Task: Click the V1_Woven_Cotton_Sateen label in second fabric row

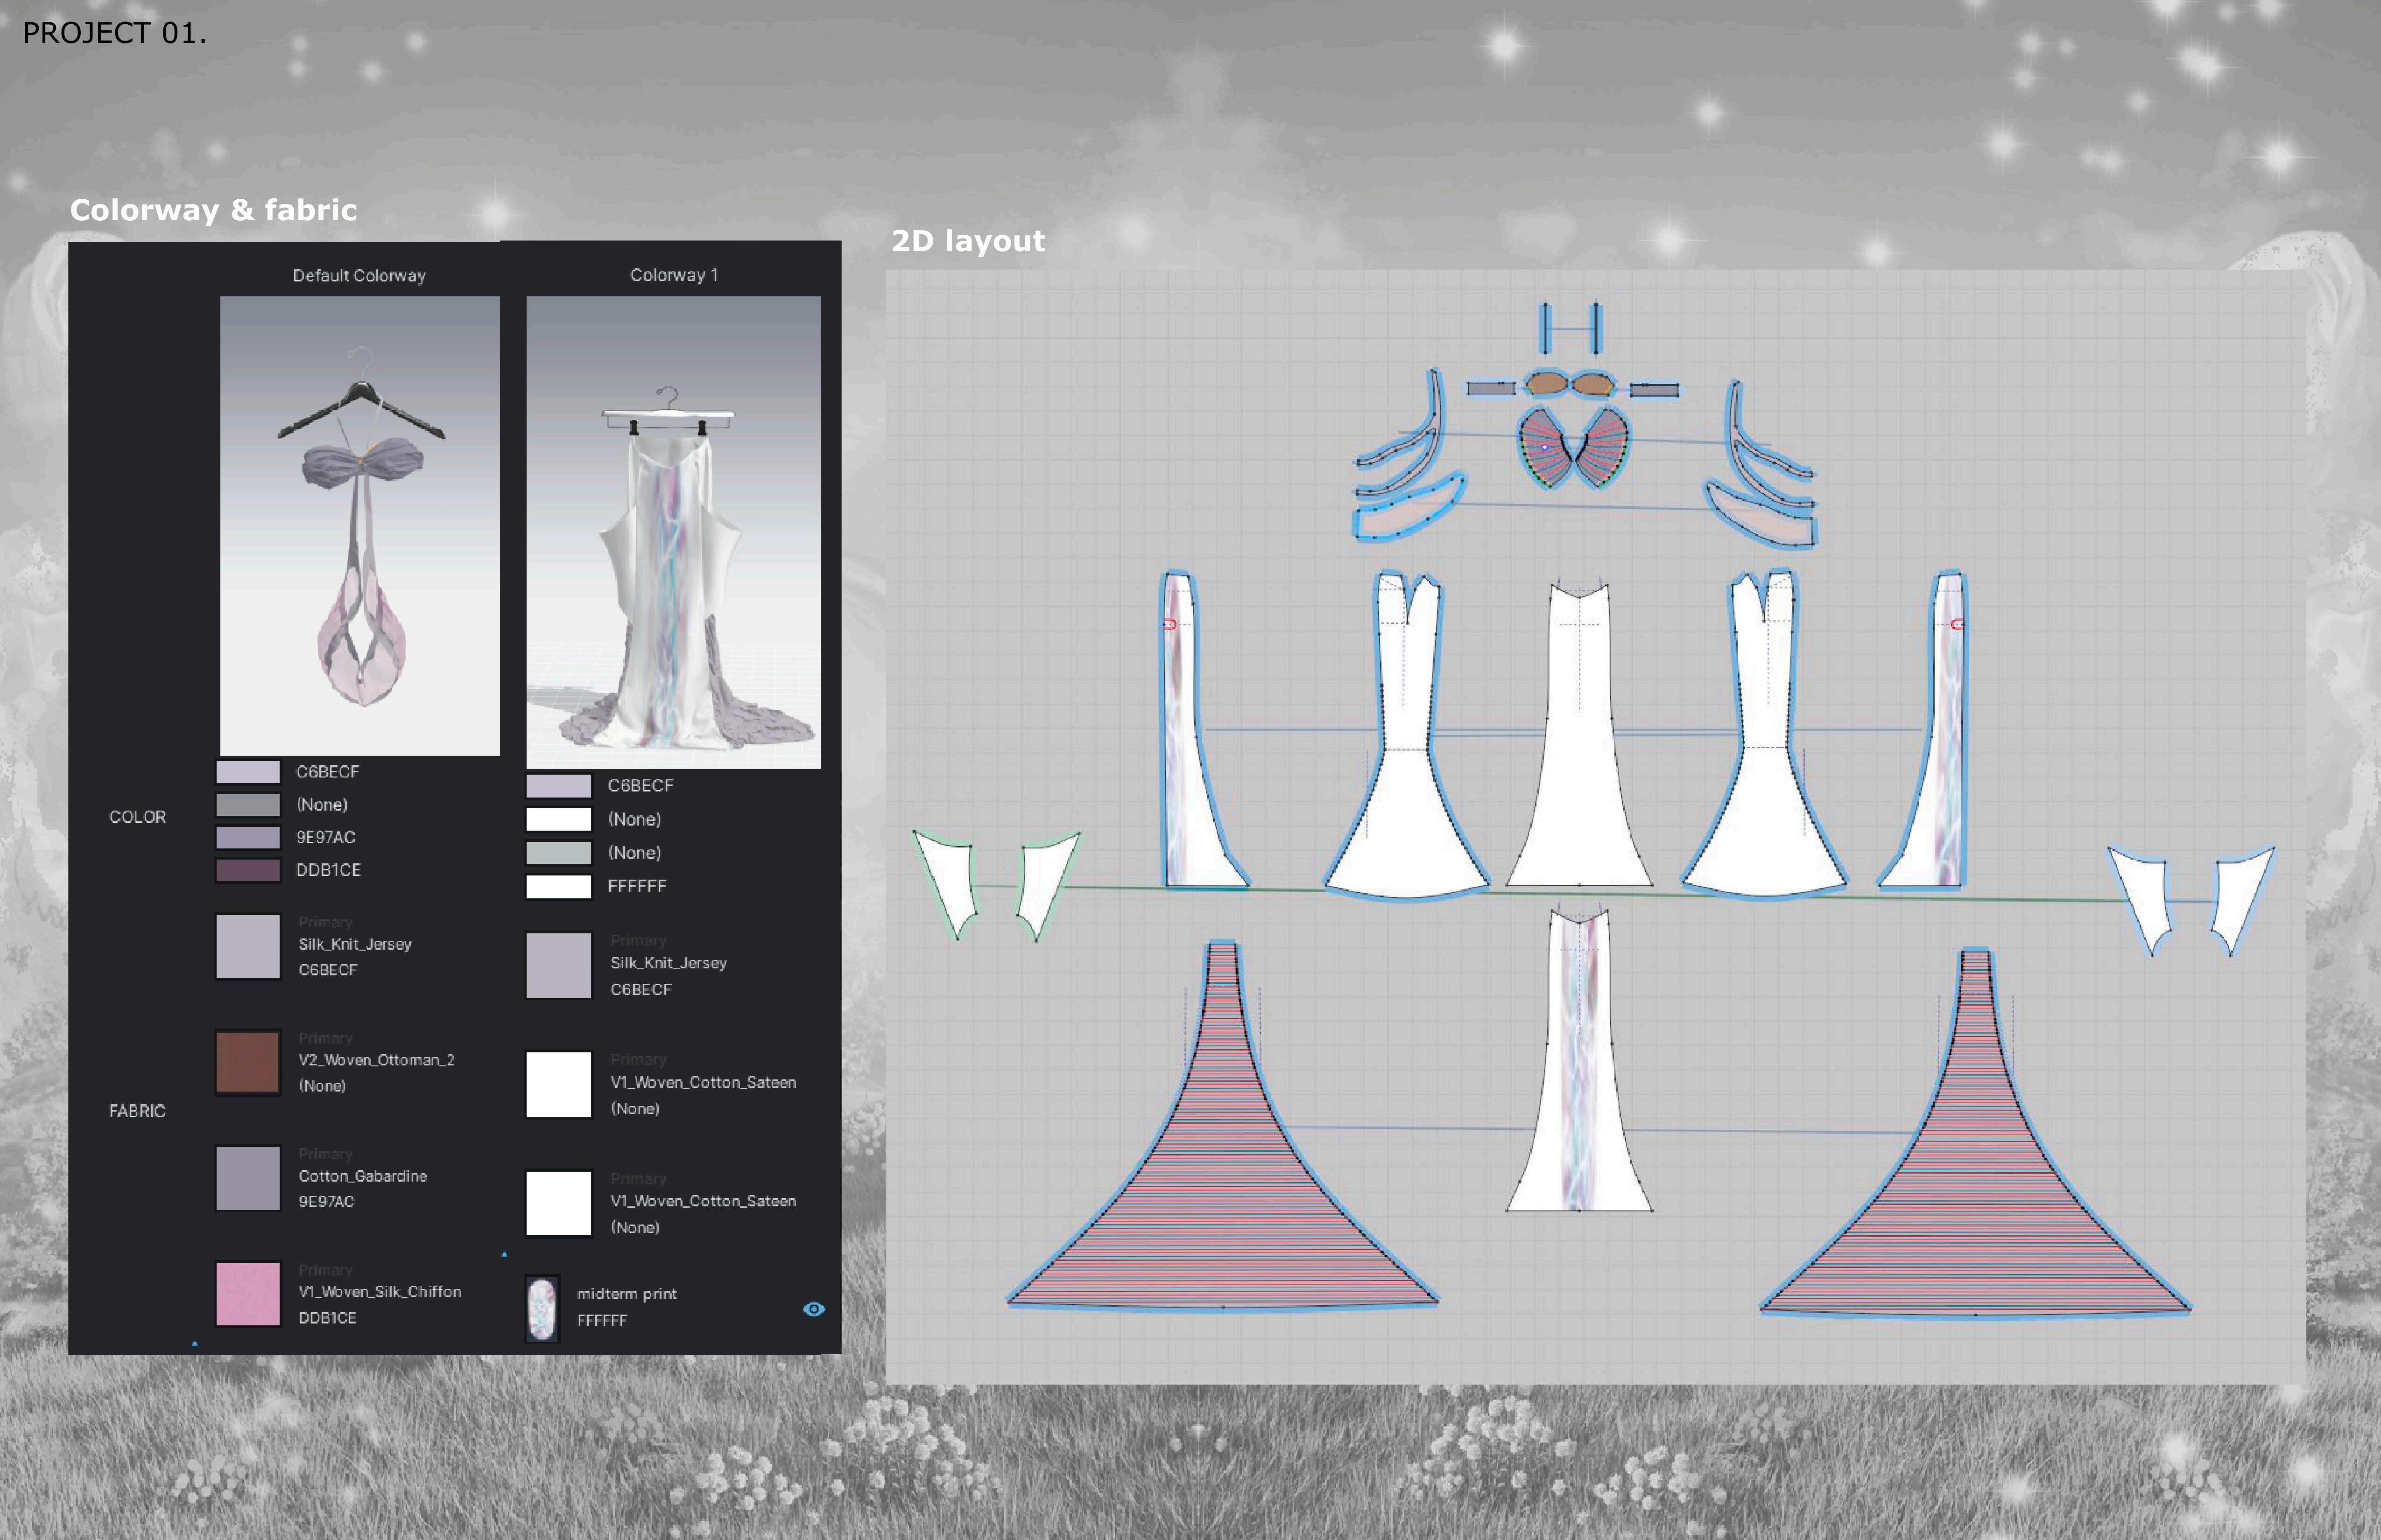Action: 702,1082
